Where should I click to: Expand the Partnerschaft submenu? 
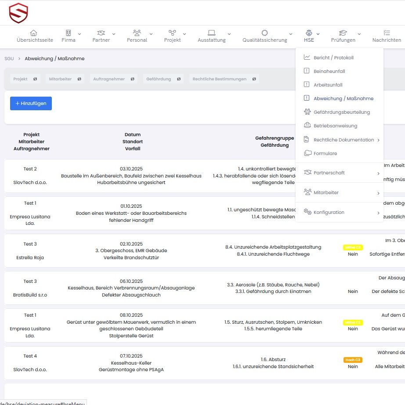tap(378, 173)
